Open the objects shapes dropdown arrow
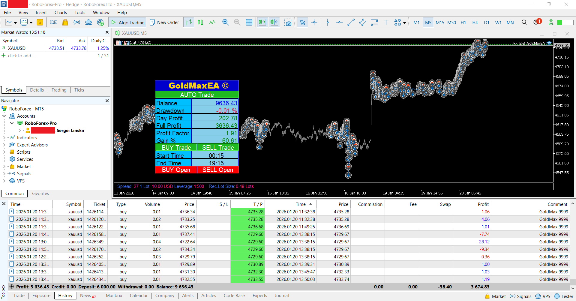576x301 pixels. [404, 23]
